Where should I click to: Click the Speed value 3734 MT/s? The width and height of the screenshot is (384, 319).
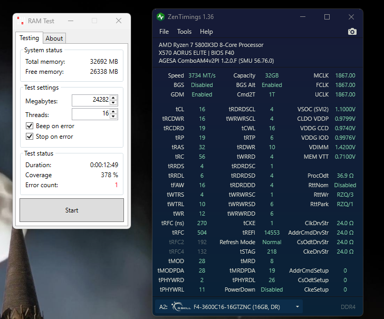click(x=202, y=75)
